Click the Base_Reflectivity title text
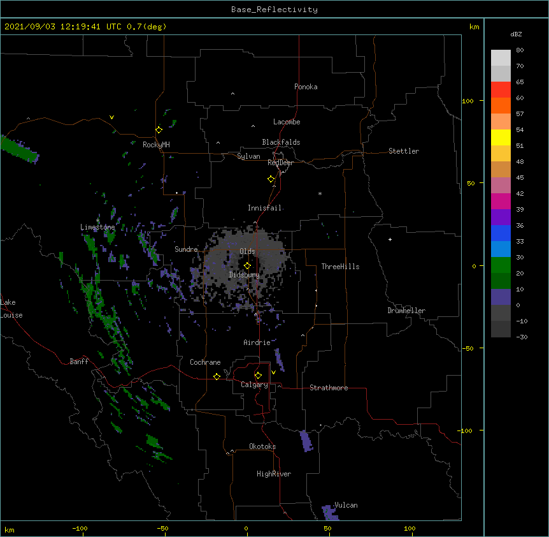Viewport: 549px width, 537px height. (x=274, y=10)
